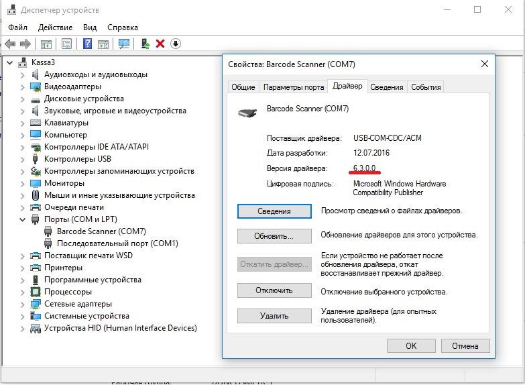Click the COM1 serial port icon

tap(48, 243)
